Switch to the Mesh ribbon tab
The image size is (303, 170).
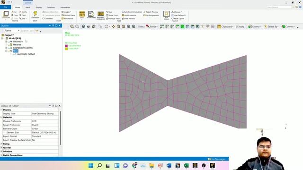28,8
